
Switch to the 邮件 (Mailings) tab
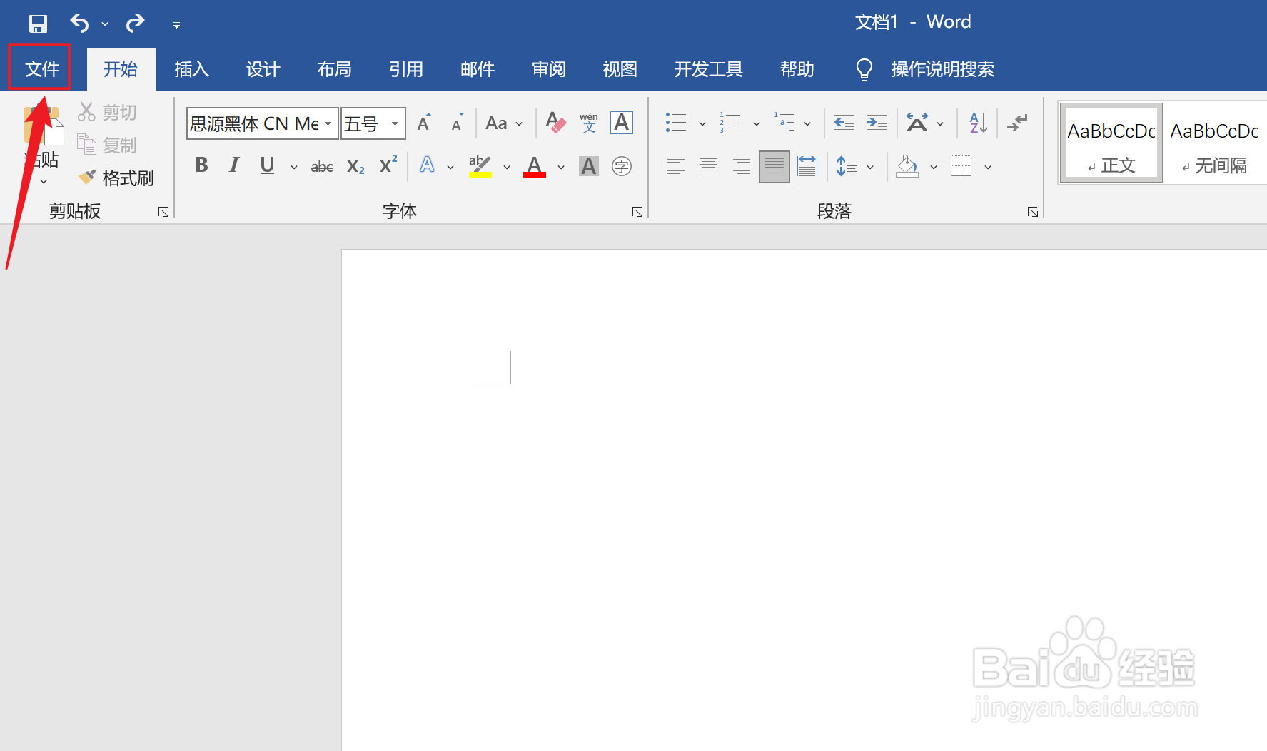pyautogui.click(x=477, y=69)
